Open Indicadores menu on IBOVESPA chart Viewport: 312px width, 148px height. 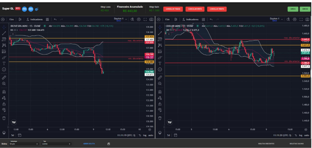[x=35, y=20]
